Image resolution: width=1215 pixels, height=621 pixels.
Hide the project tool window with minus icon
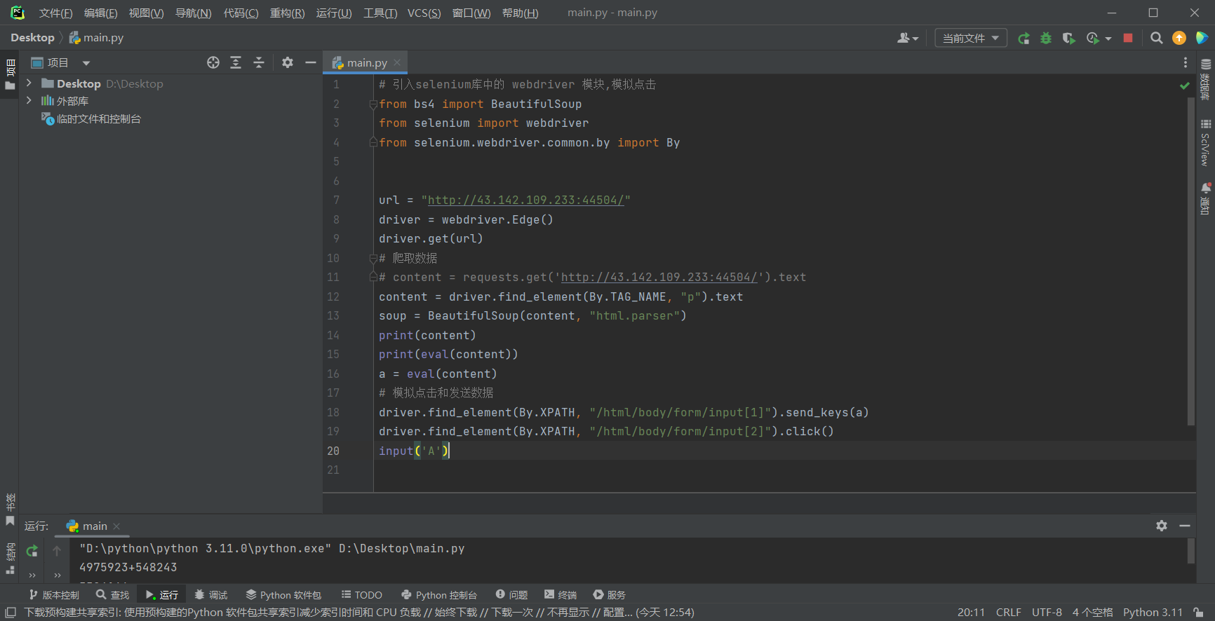[311, 62]
